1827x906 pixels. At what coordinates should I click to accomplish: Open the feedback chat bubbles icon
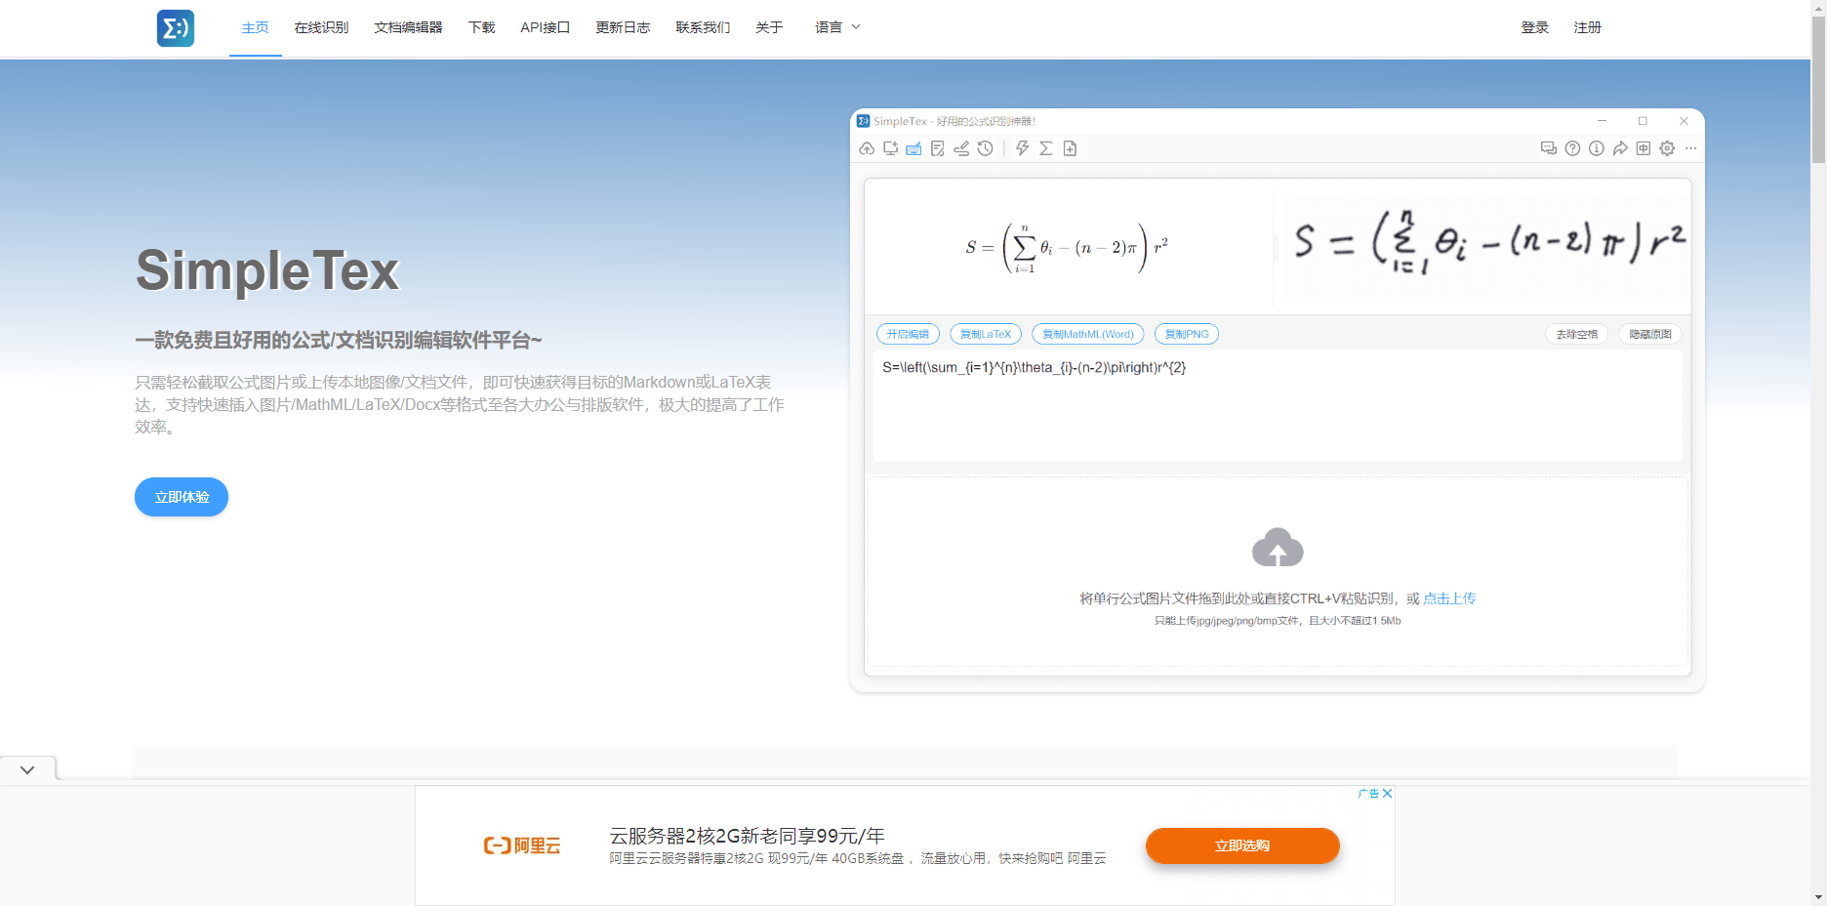pyautogui.click(x=1549, y=148)
